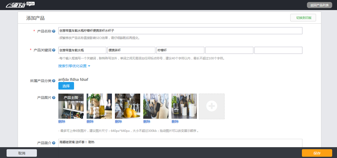337x158 pixels.
Task: Open the 产品关键词 help tooltip icon
Action: coord(53,50)
